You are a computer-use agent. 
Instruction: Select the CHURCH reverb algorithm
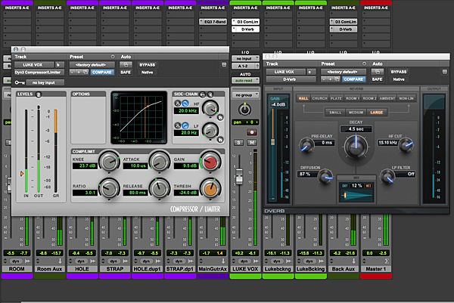tap(319, 98)
